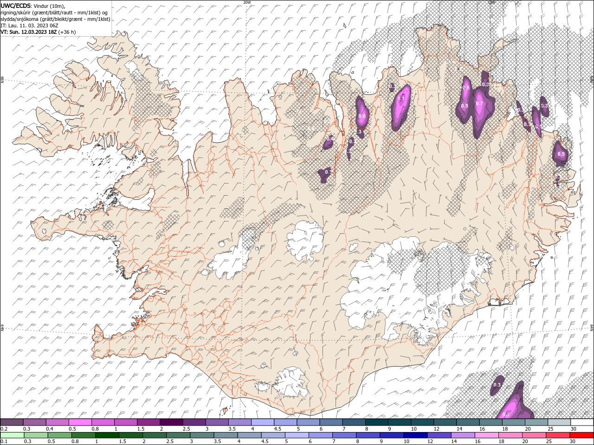Screen dimensions: 594x445
Task: Click the rigning/skúrir legend description line
Action: click(54, 13)
